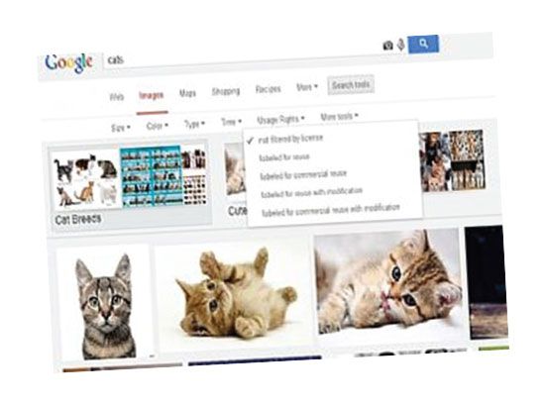Expand the Size filter dropdown
Viewport: 545px width, 406px height.
121,128
